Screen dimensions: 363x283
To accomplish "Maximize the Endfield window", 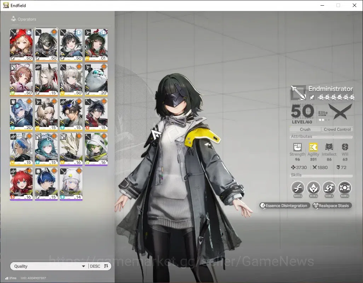I will pos(338,5).
